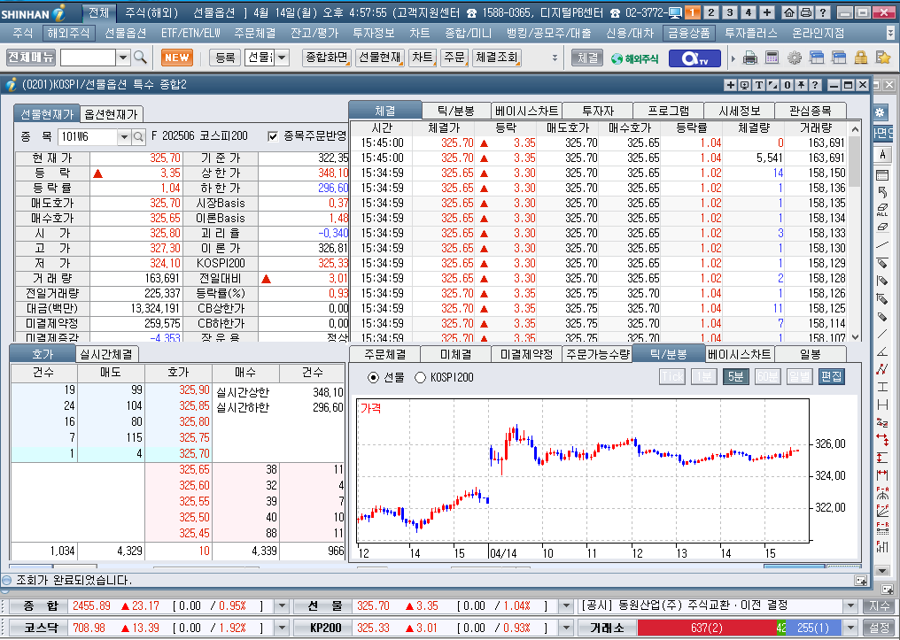The width and height of the screenshot is (900, 640).
Task: Click the red 637(2) market bar
Action: (x=707, y=628)
